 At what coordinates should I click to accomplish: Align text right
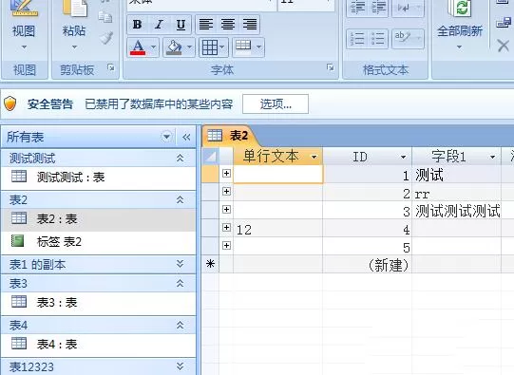point(250,25)
